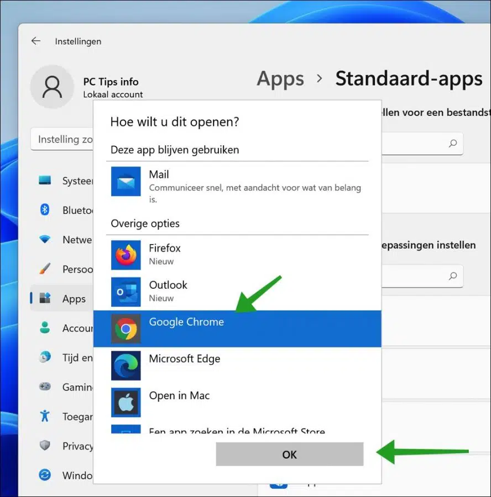Keep using Mail entry text
Image resolution: width=491 pixels, height=497 pixels.
159,175
